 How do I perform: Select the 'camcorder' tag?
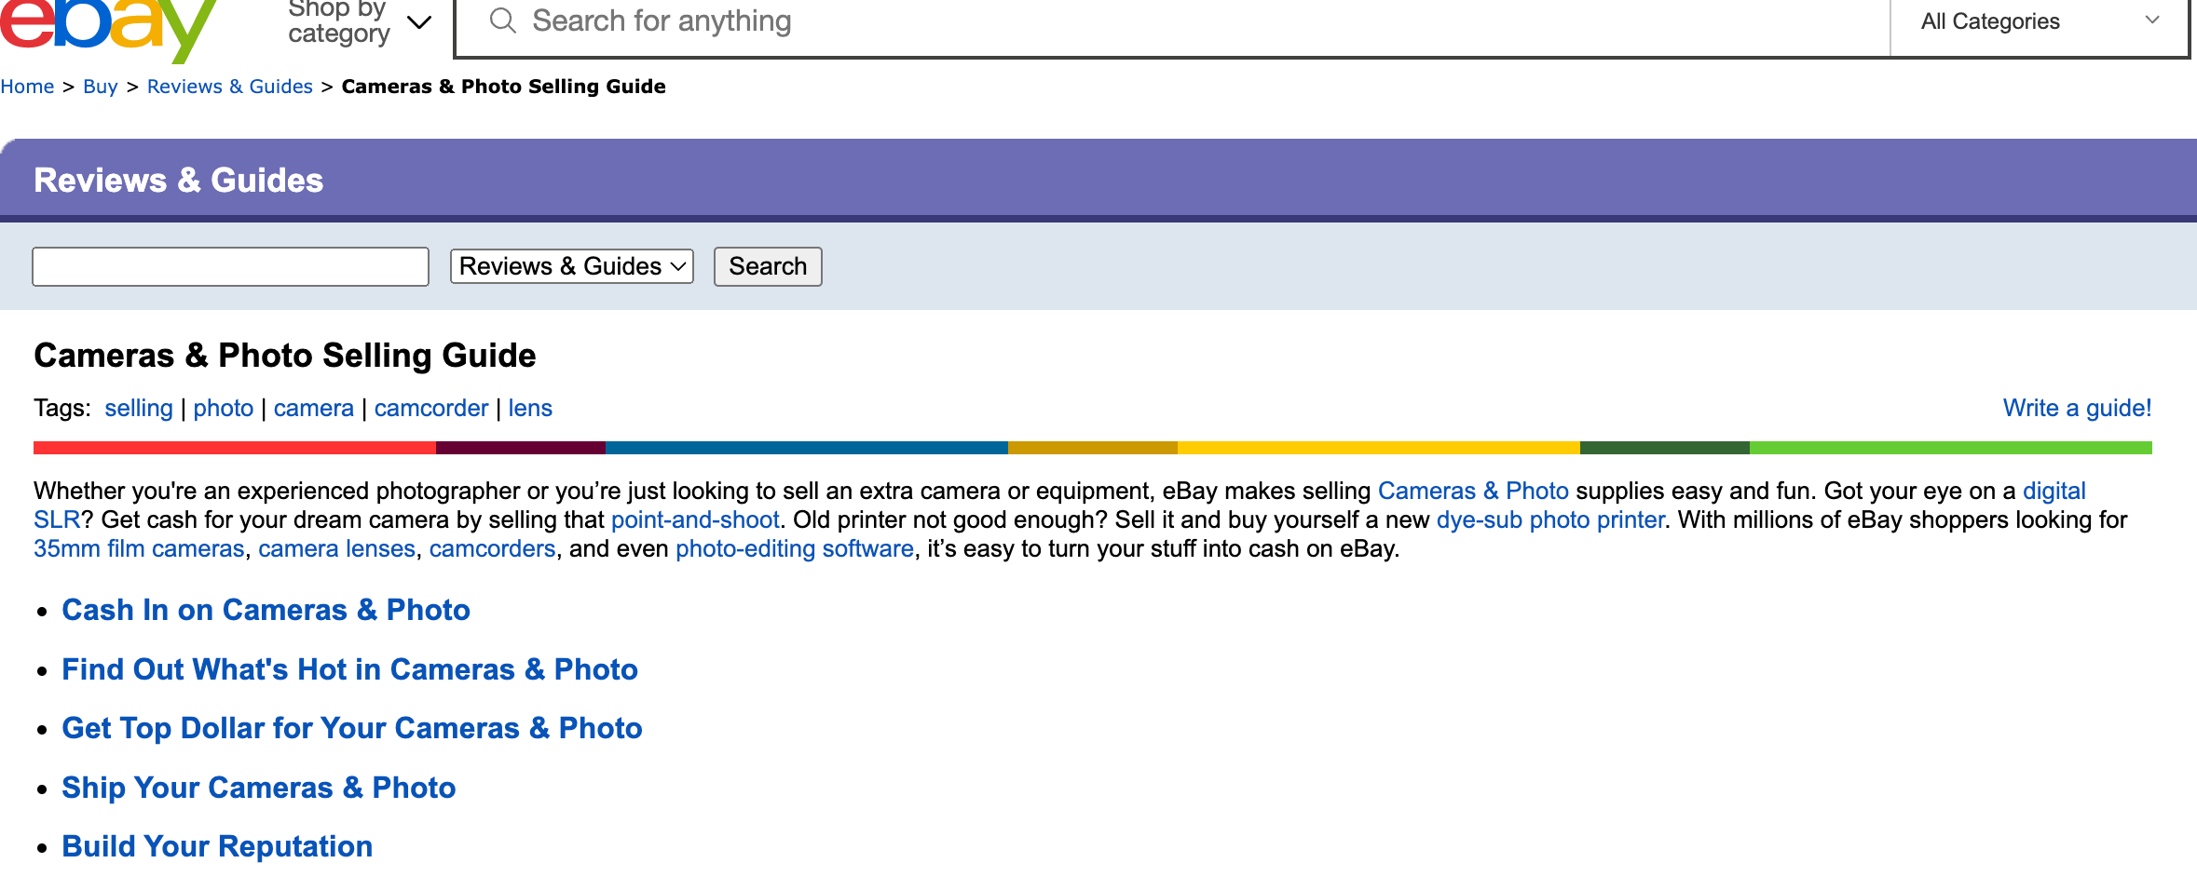(431, 409)
